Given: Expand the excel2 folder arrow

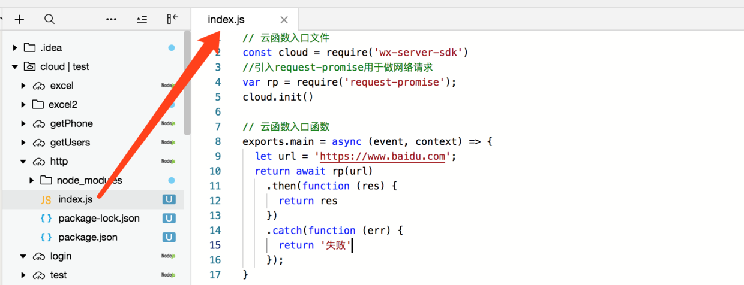Looking at the screenshot, I should tap(23, 105).
